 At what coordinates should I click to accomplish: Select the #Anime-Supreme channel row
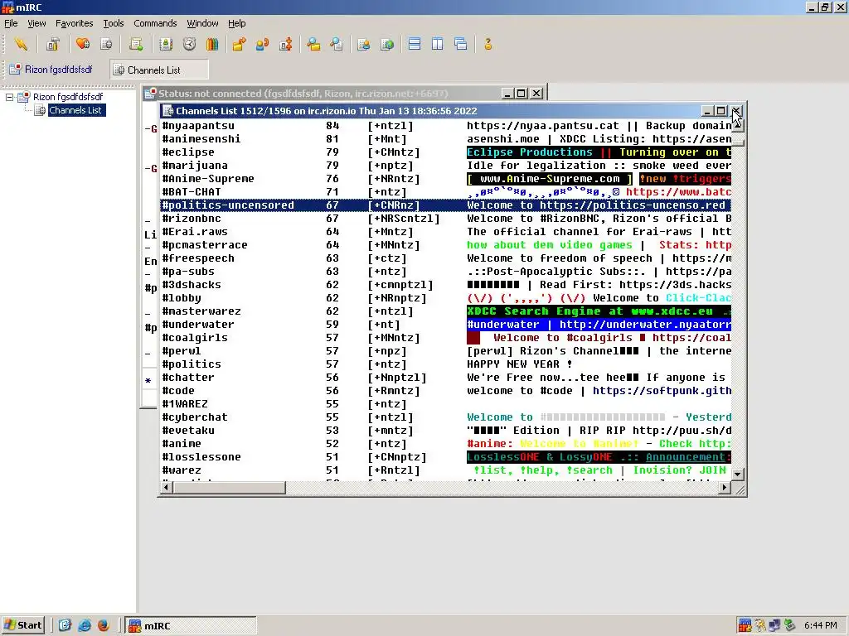(x=446, y=179)
